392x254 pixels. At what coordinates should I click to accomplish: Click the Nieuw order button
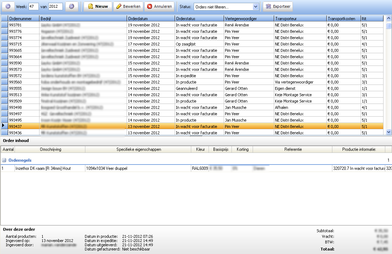pos(98,6)
